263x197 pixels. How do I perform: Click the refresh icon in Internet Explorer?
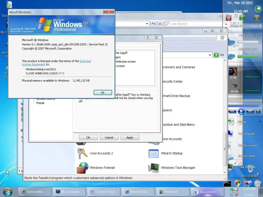153,24
